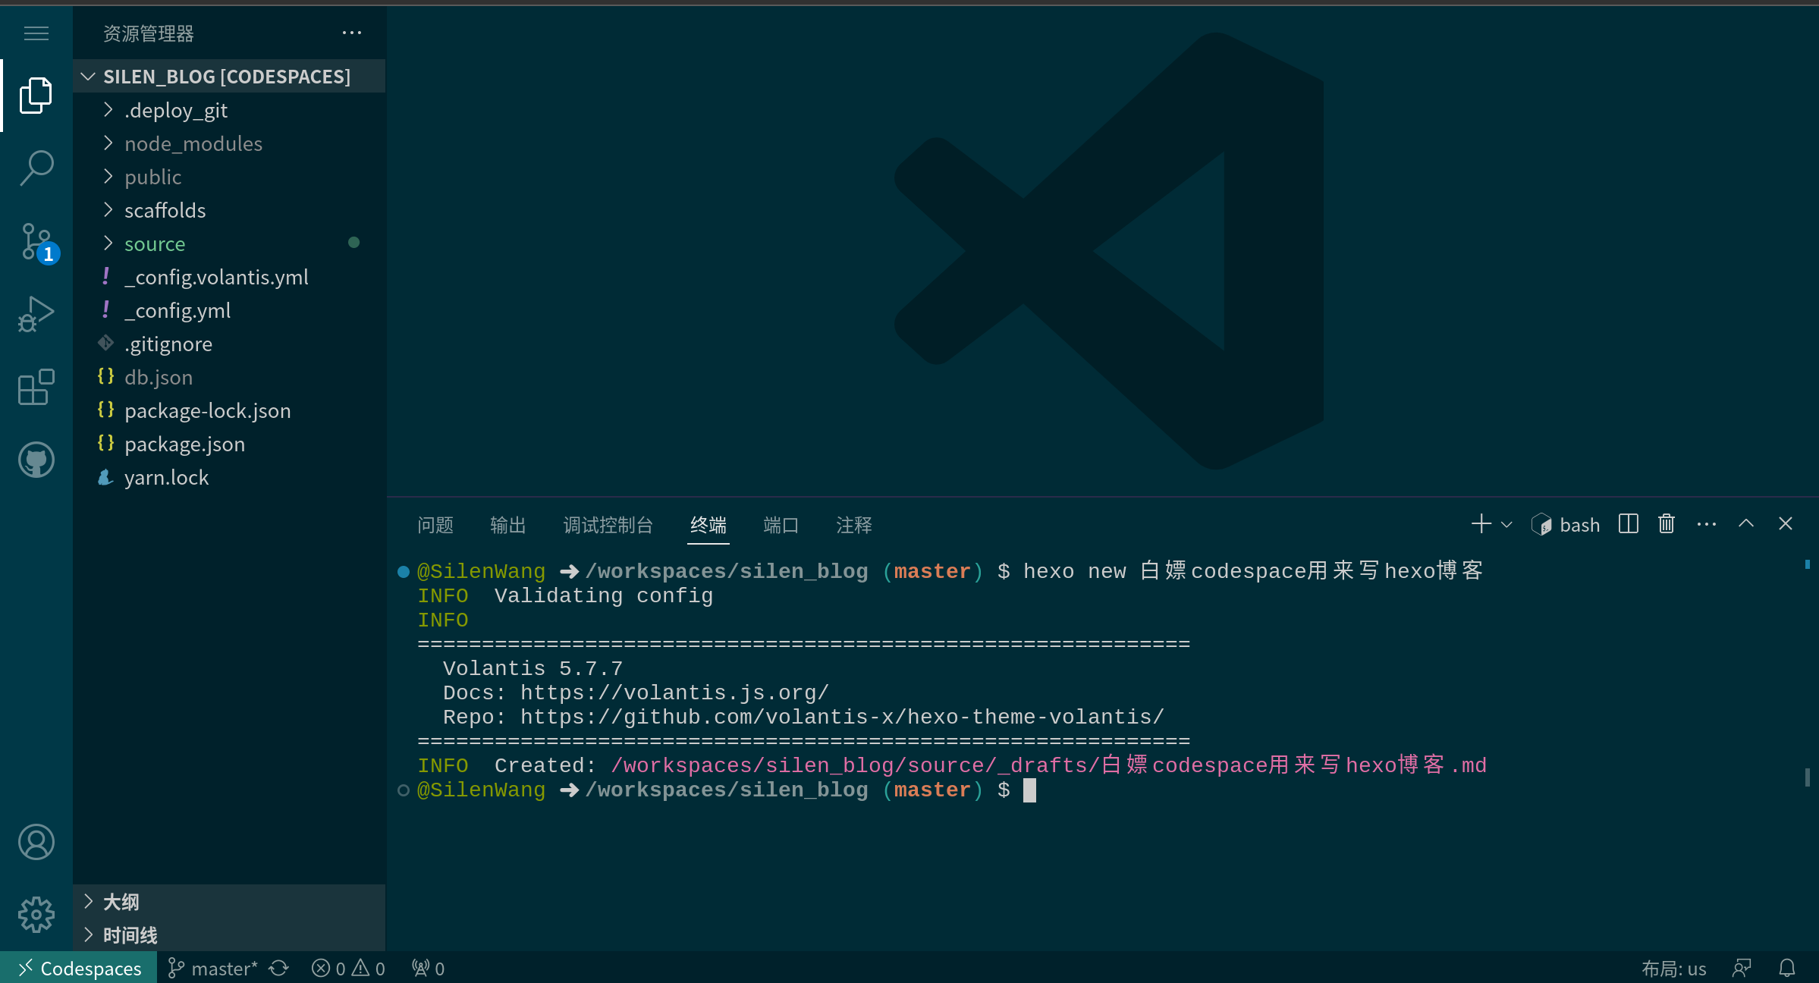Click the trash icon to kill terminal
This screenshot has height=983, width=1819.
[x=1666, y=524]
